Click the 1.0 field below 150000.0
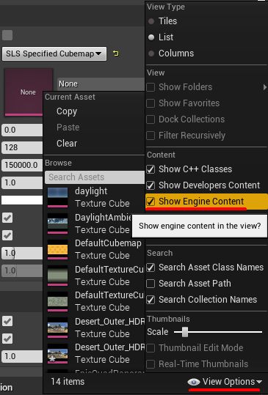268x395 pixels. pos(22,182)
